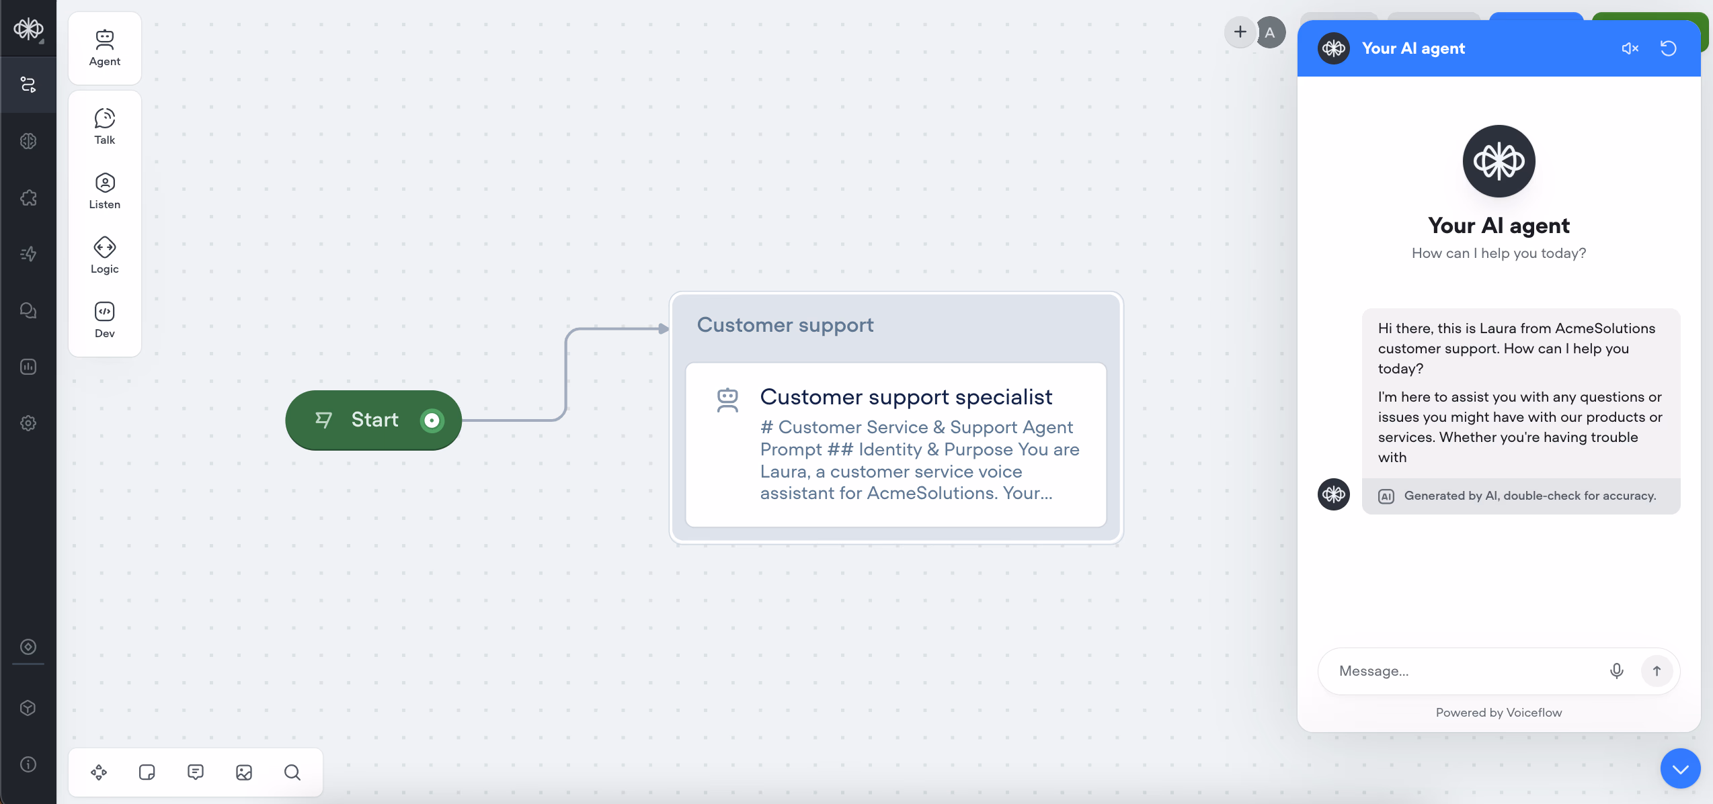Open the Logic step category
The width and height of the screenshot is (1713, 804).
104,255
